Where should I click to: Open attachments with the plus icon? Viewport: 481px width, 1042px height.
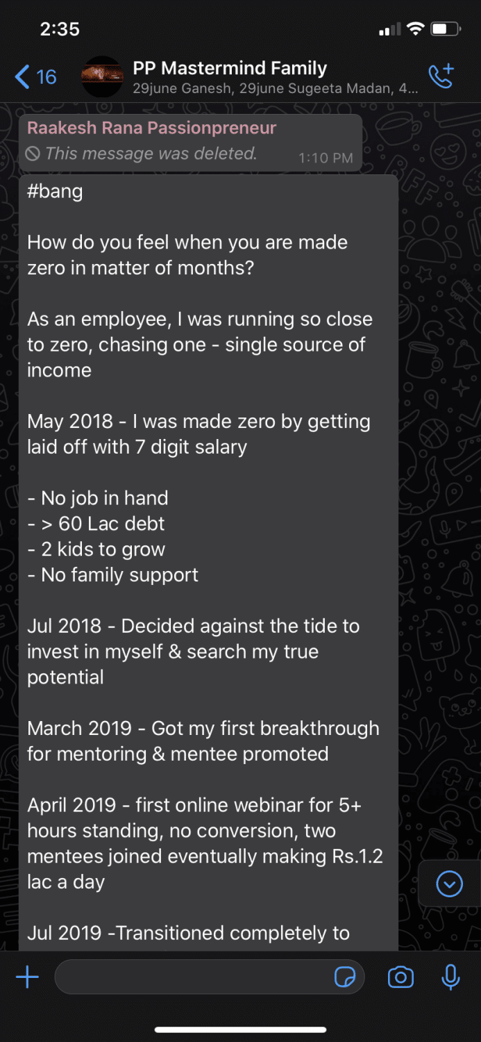tap(27, 977)
